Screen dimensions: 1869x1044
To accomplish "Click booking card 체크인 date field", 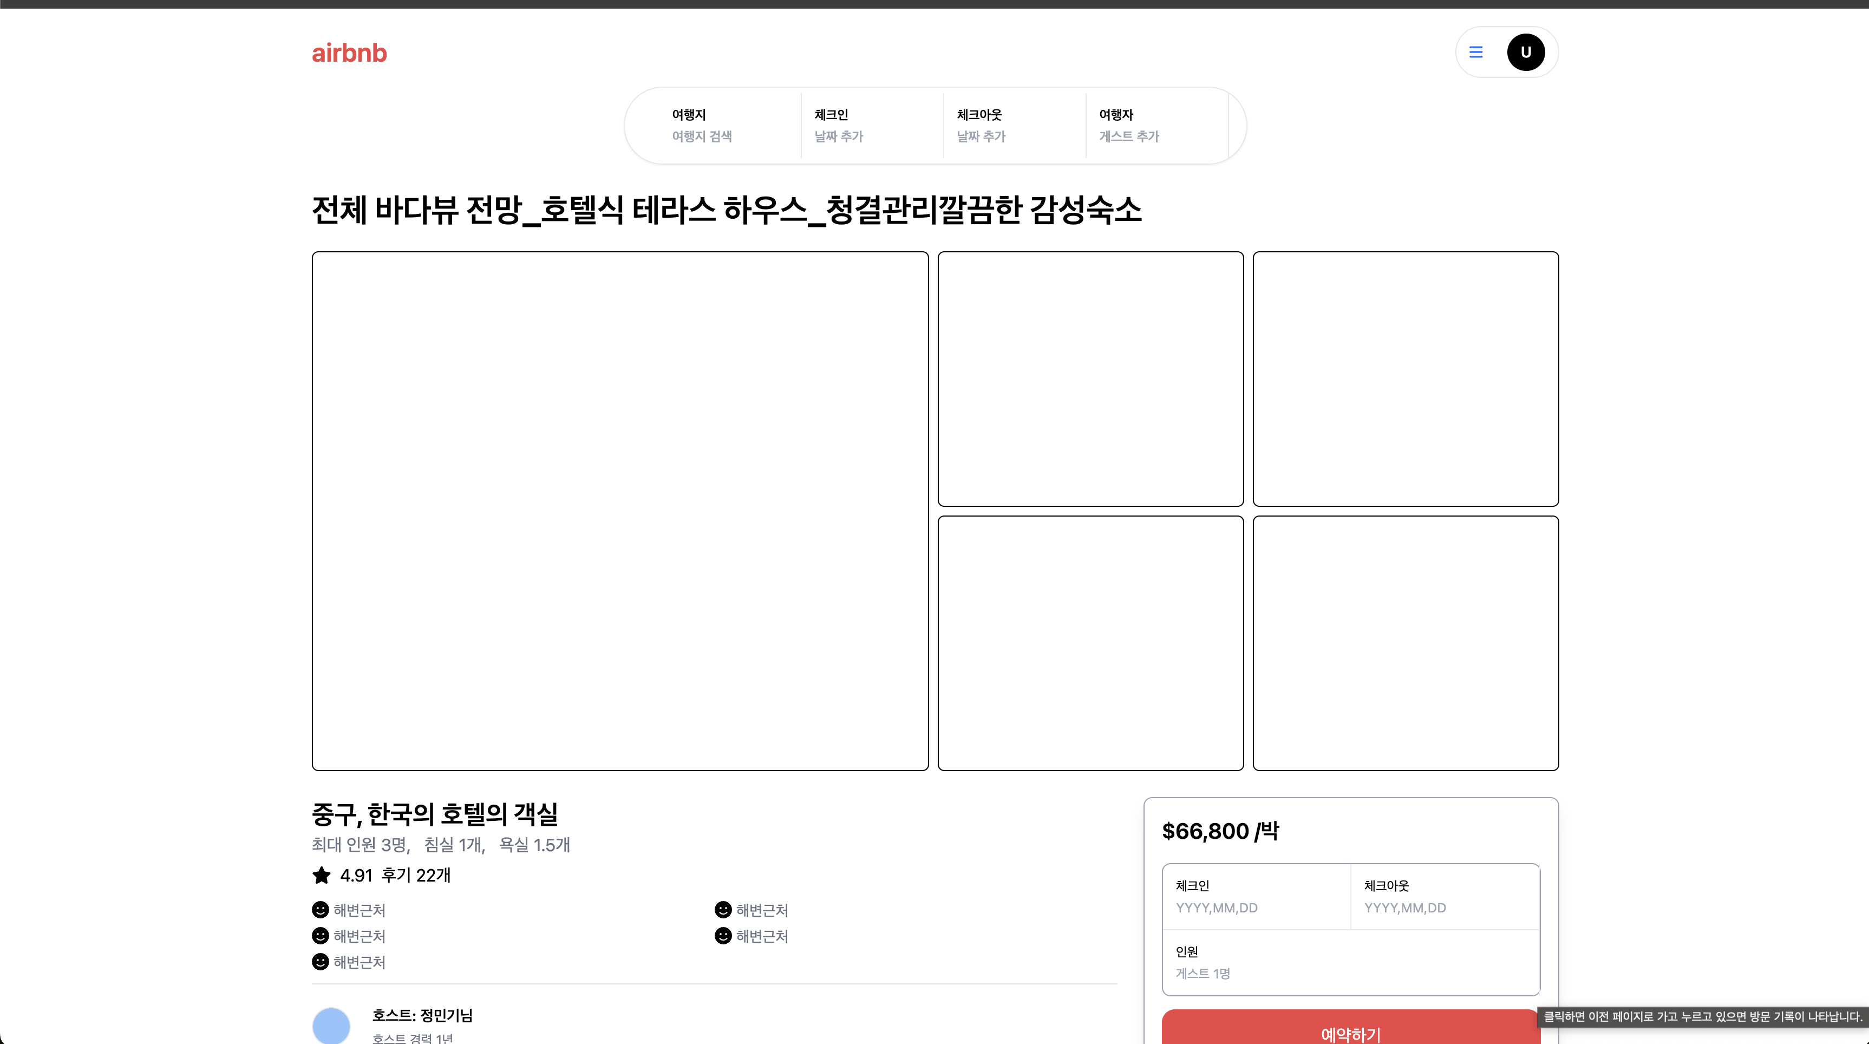I will (1255, 896).
